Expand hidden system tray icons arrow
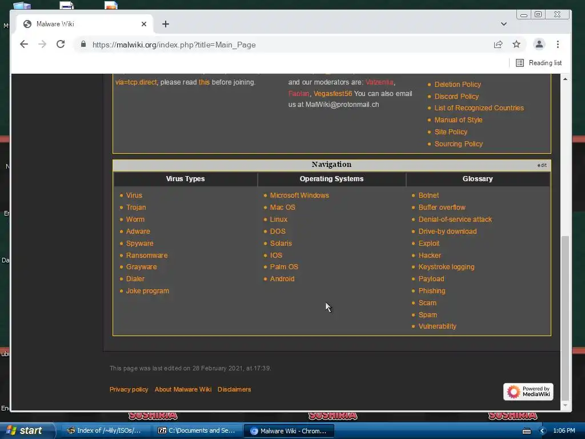Image resolution: width=585 pixels, height=439 pixels. click(x=542, y=431)
